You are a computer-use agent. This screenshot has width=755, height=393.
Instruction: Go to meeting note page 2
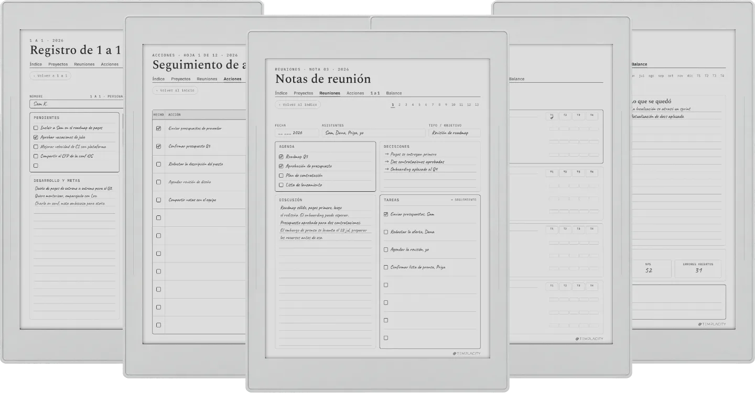tap(400, 105)
